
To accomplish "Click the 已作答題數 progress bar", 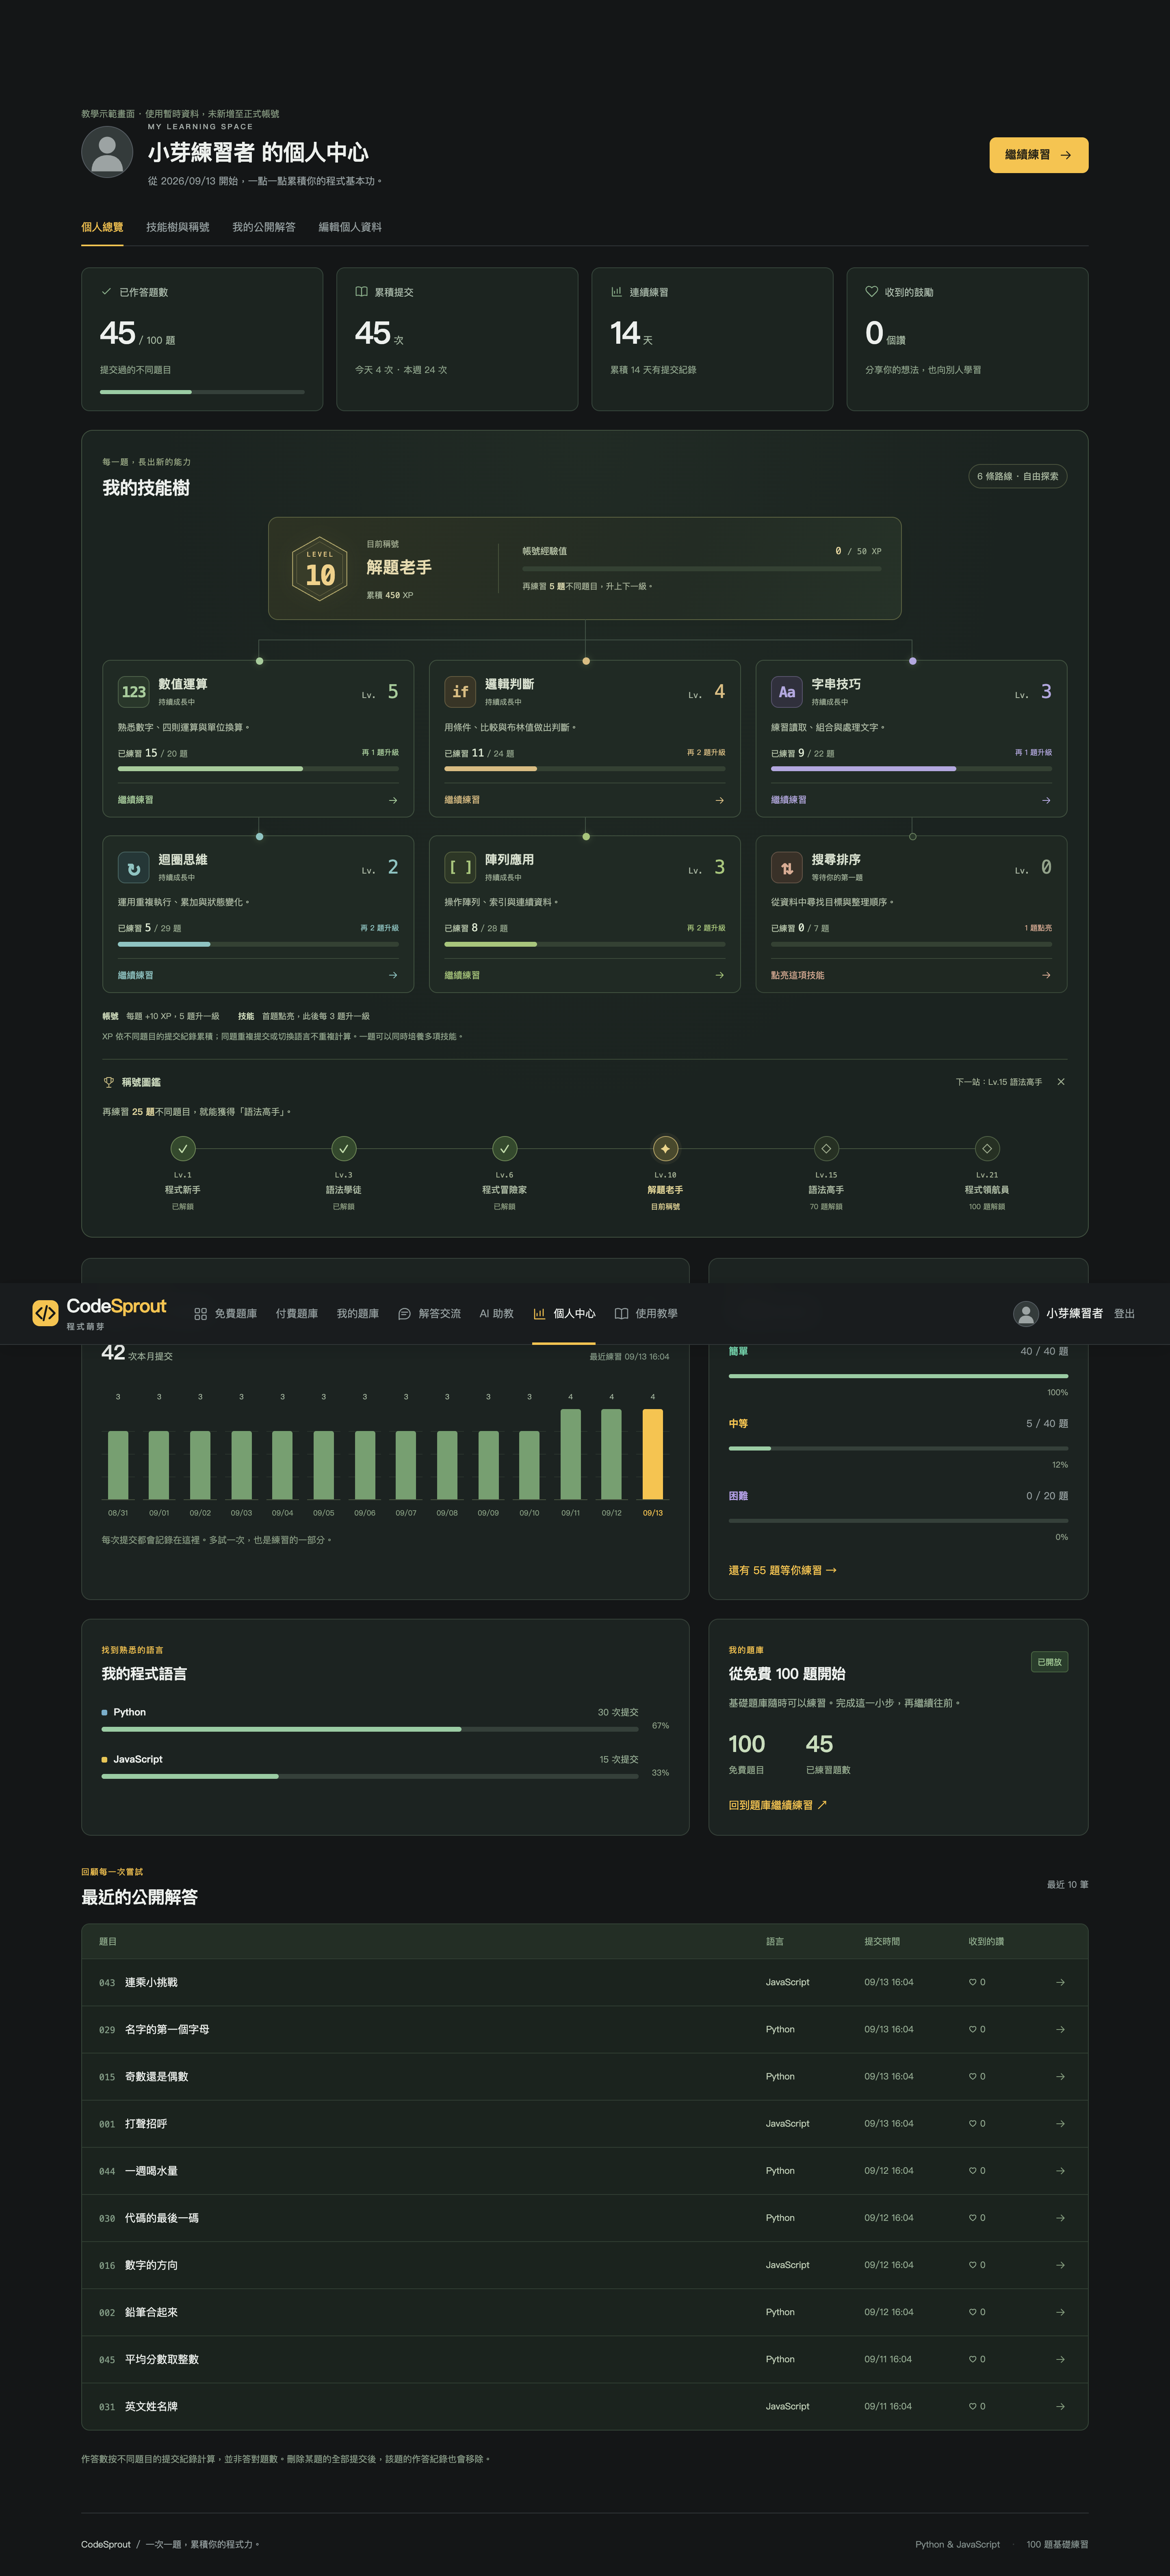I will point(202,392).
